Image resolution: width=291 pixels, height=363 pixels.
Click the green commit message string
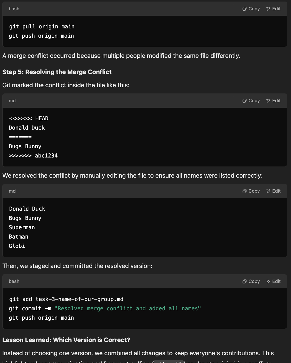click(x=128, y=309)
